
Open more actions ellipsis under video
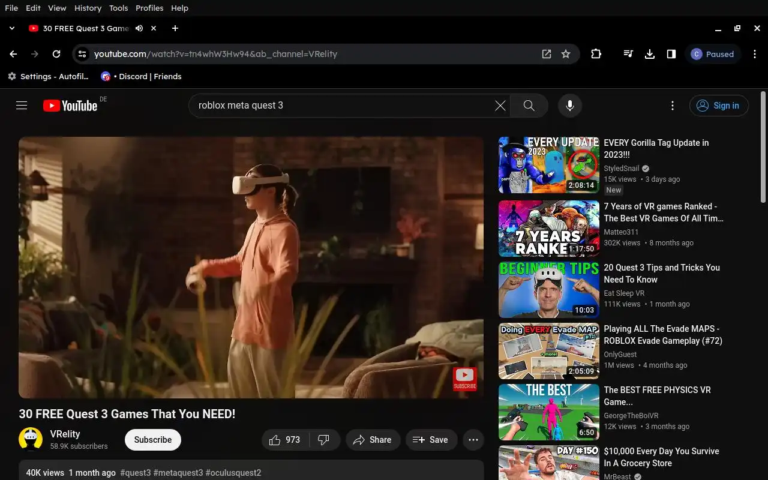pos(473,440)
